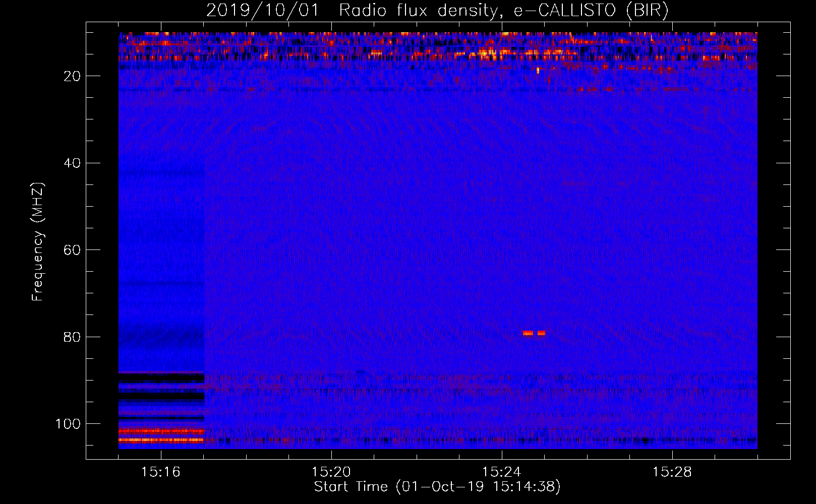
Task: Click the '60' frequency tick label
Action: (73, 250)
